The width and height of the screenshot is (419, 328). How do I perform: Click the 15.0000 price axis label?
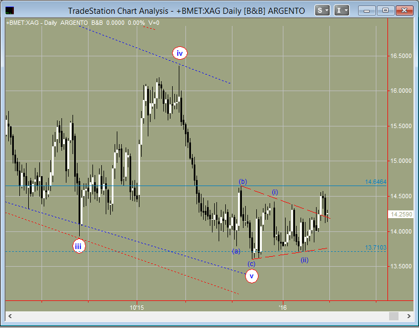pyautogui.click(x=401, y=161)
